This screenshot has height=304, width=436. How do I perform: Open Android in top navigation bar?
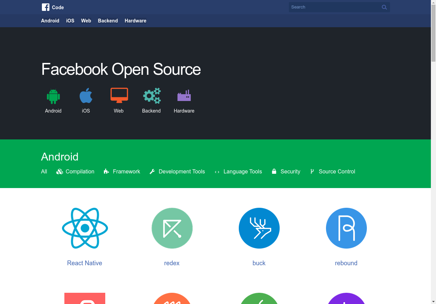tap(50, 21)
